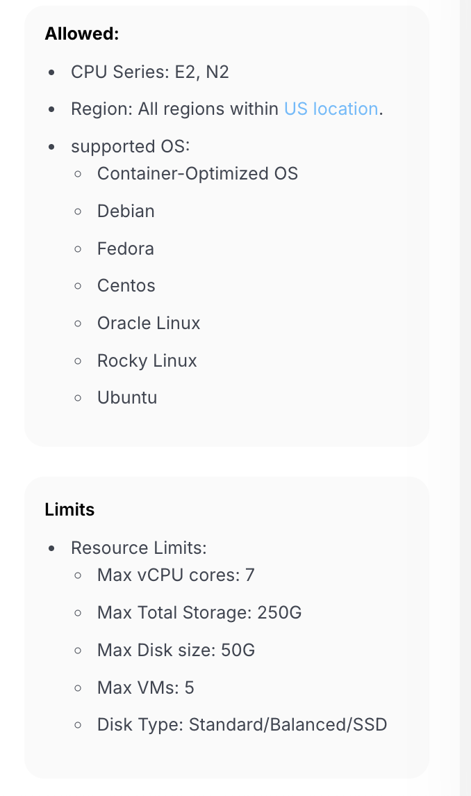Select the Debian list entry
Image resolution: width=471 pixels, height=796 pixels.
pos(126,211)
